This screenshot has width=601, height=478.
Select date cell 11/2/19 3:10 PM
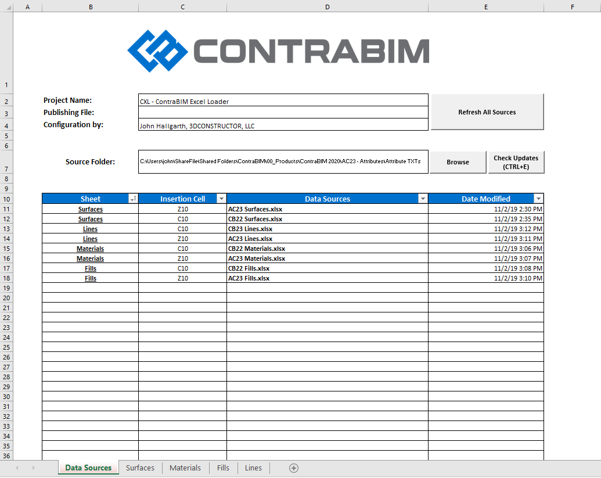(486, 278)
